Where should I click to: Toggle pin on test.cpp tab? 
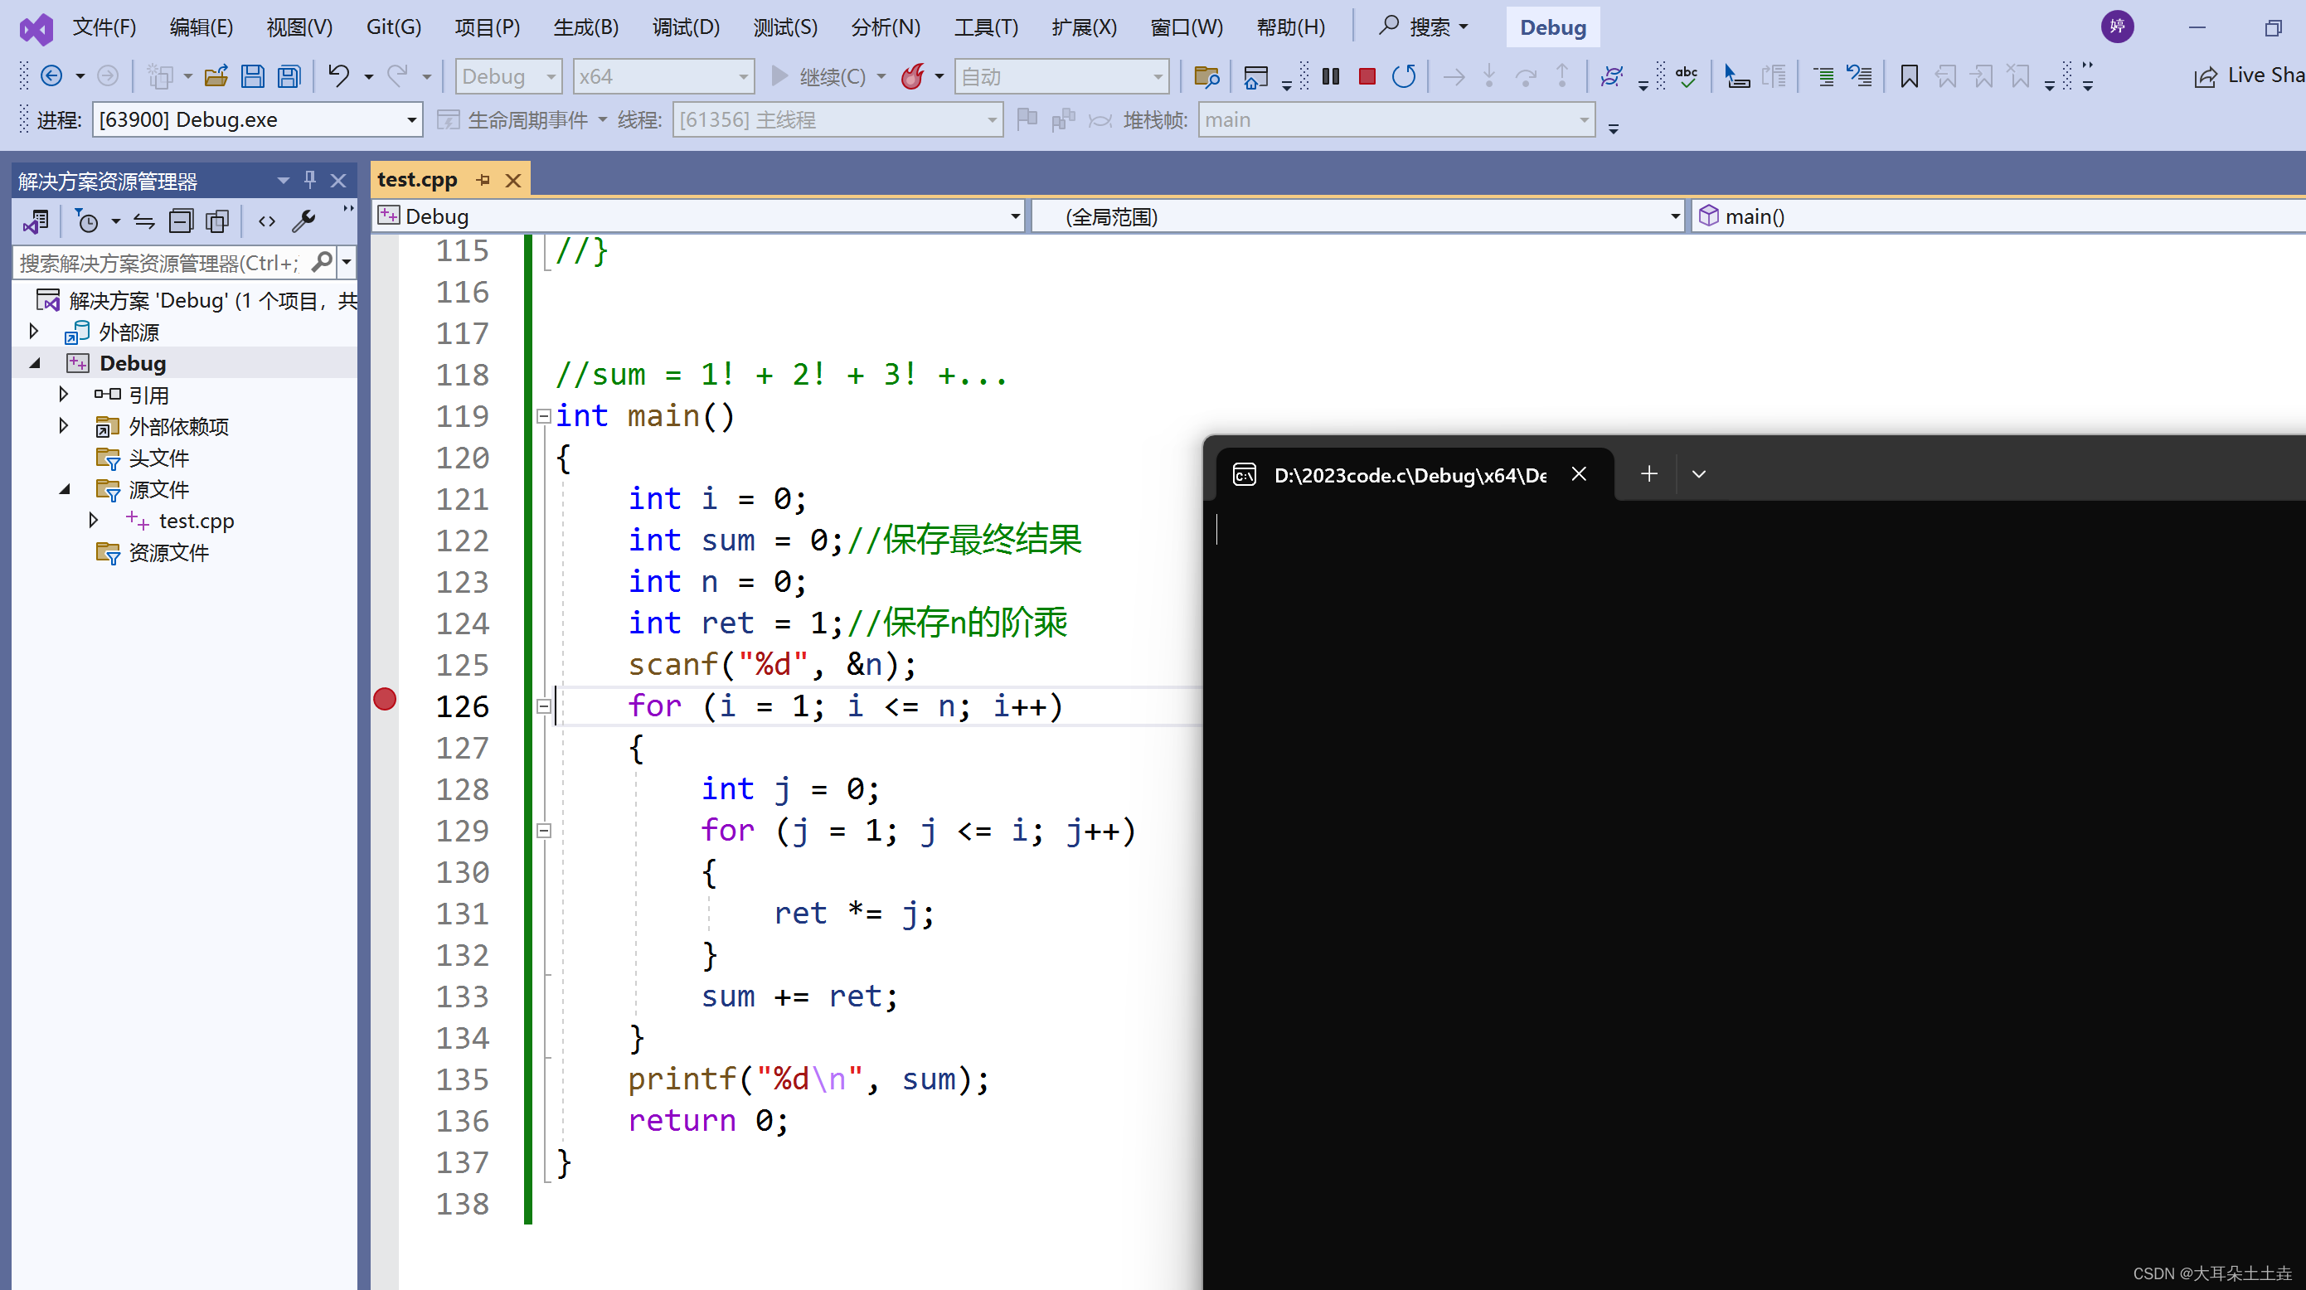click(x=483, y=180)
